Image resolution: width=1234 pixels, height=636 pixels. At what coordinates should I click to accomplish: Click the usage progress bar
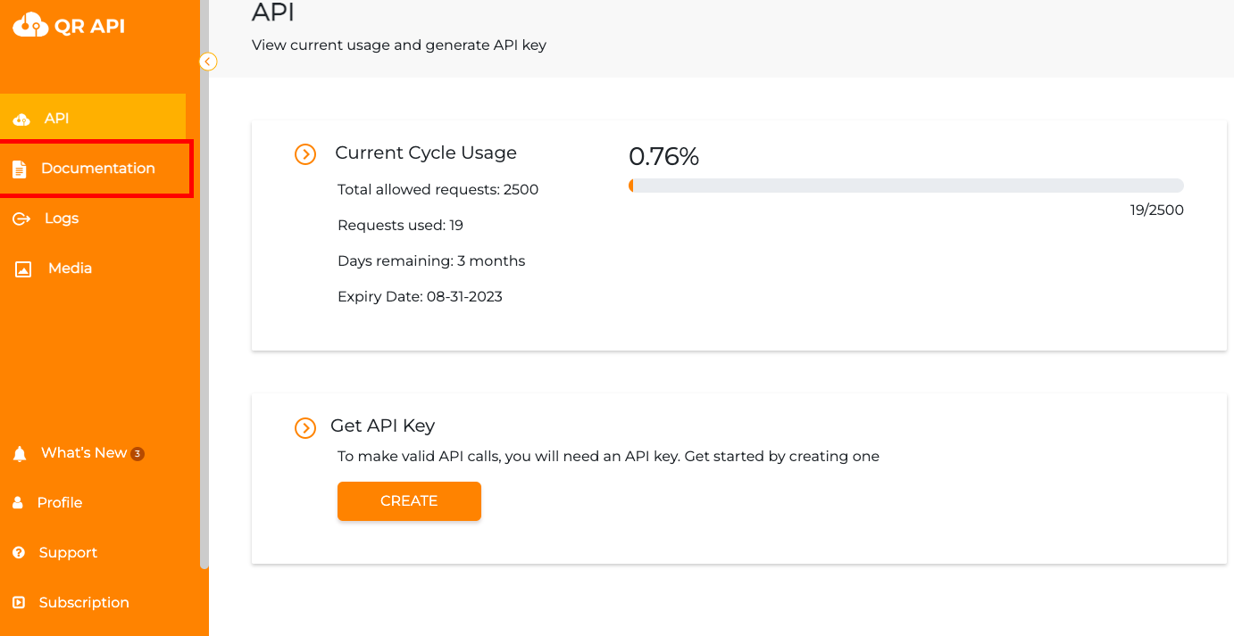(905, 186)
